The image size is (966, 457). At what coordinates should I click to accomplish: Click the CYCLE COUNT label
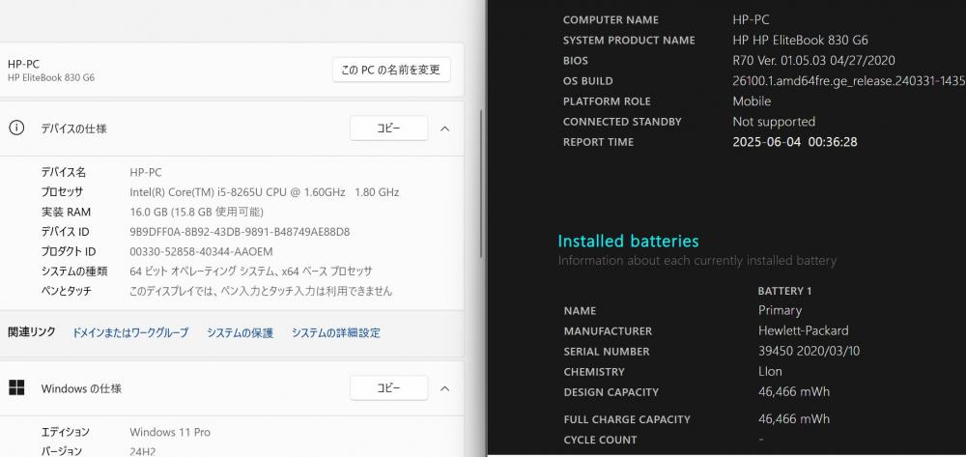(600, 440)
